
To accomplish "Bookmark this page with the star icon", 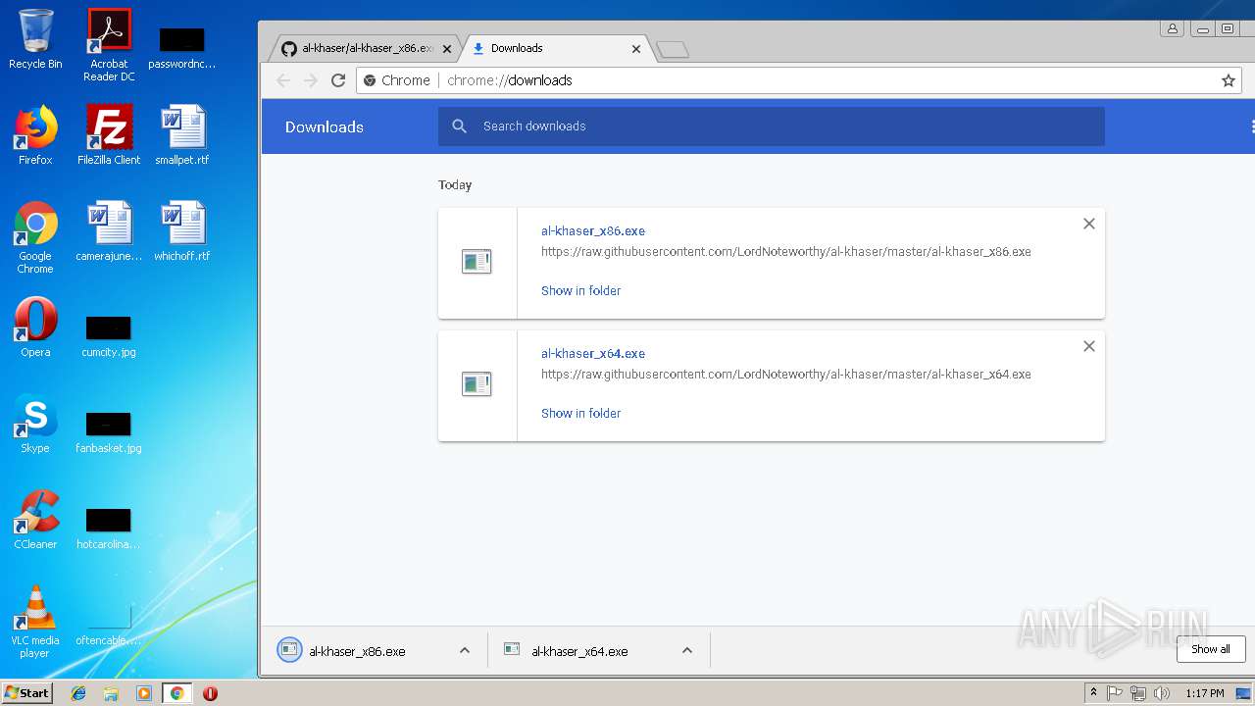I will point(1229,80).
